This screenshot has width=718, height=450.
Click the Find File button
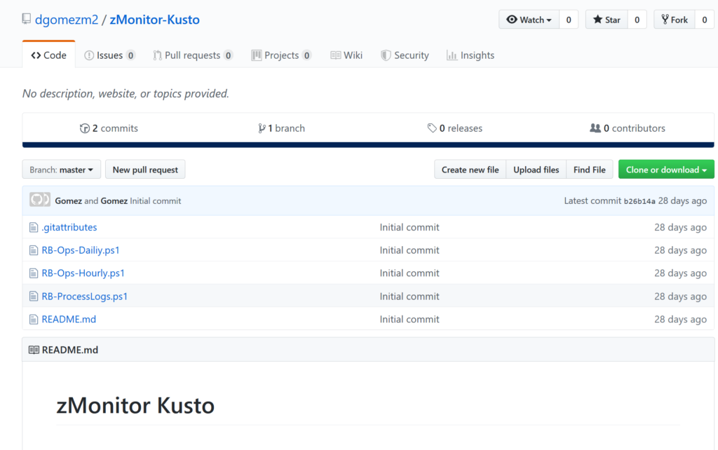pyautogui.click(x=589, y=170)
